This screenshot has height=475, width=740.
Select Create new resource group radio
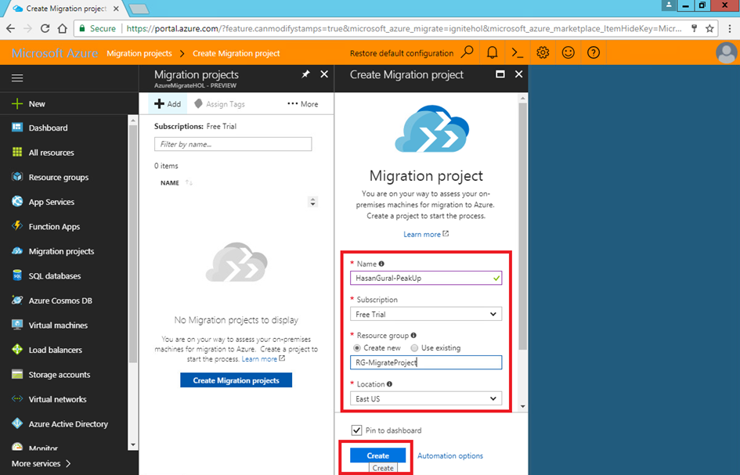click(x=357, y=348)
